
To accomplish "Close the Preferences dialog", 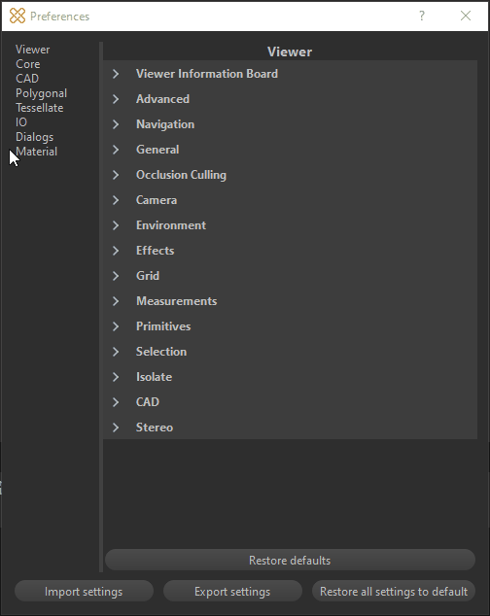I will coord(466,17).
